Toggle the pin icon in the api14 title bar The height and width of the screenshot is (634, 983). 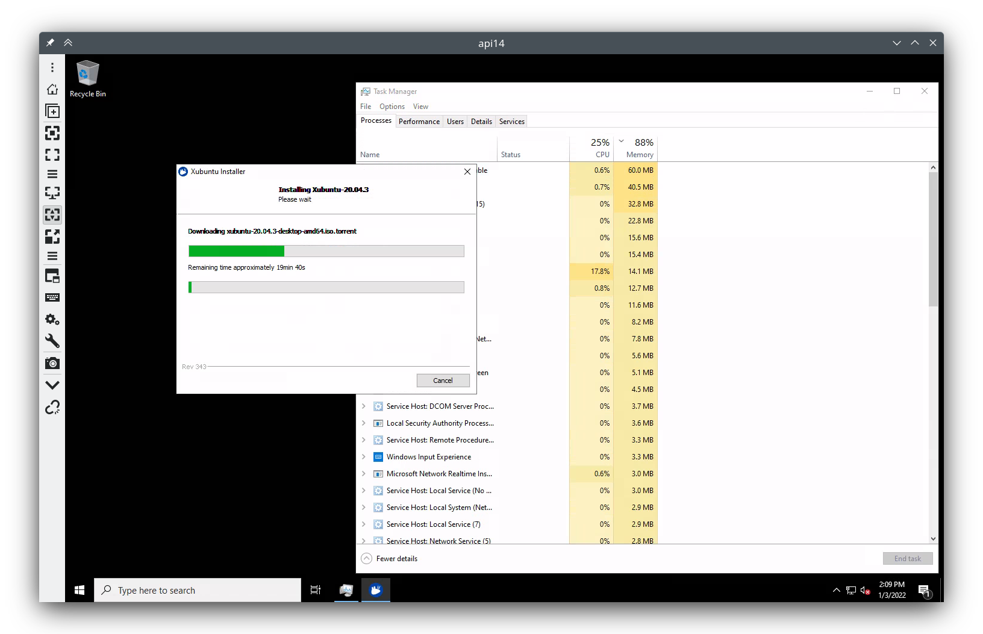51,43
